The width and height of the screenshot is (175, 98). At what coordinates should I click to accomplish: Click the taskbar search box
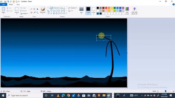[x=25, y=96]
